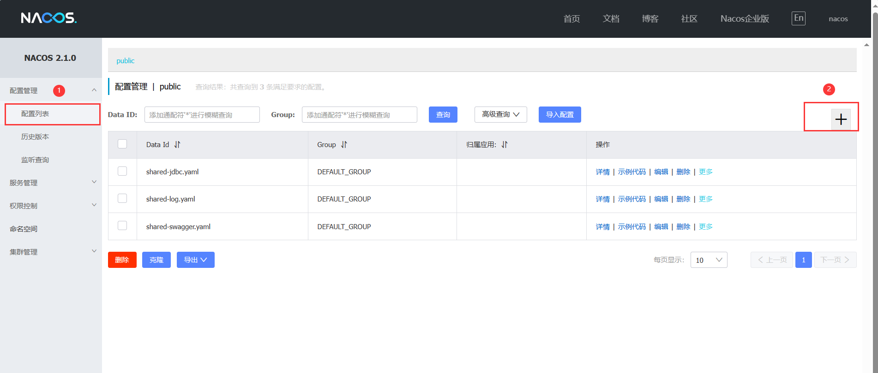Sort by the Data Id column icon

[x=177, y=145]
